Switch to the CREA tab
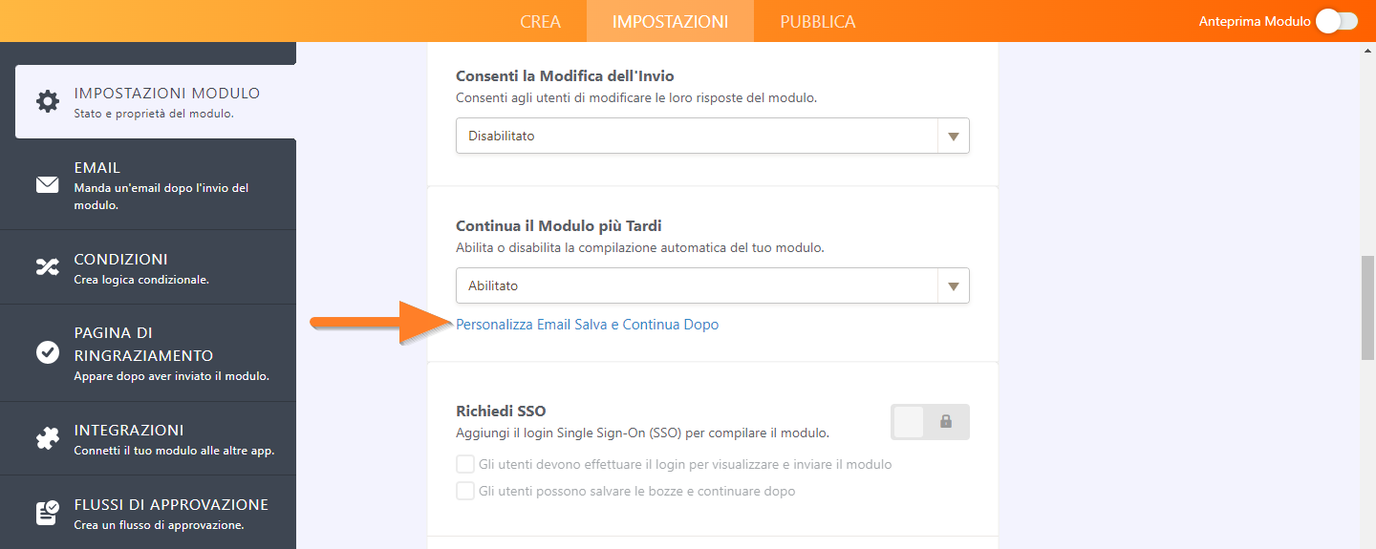This screenshot has height=549, width=1376. tap(541, 21)
